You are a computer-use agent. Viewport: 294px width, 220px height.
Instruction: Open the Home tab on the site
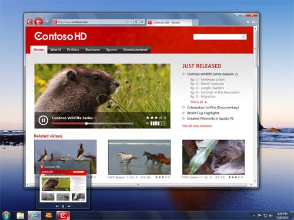tap(39, 50)
